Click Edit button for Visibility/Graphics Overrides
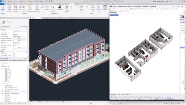This screenshot has width=186, height=105. click(19, 38)
